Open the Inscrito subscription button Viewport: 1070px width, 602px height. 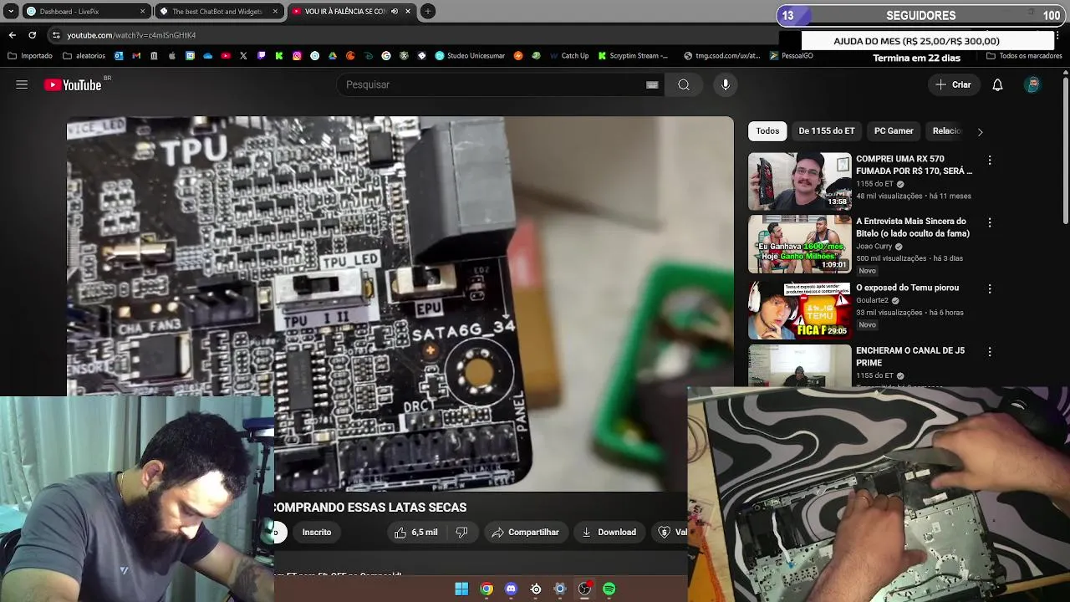[317, 532]
